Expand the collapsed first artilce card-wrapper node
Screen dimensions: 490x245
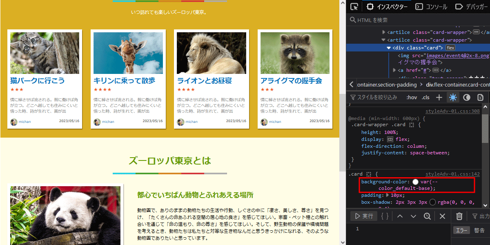[383, 32]
